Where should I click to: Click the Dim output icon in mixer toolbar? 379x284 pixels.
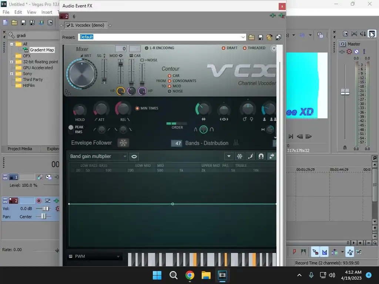click(363, 34)
